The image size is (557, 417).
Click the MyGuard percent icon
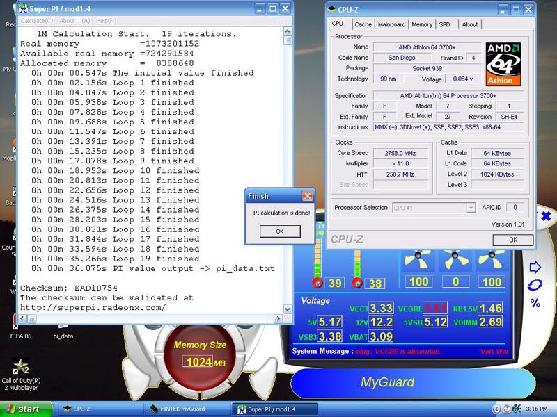tap(535, 303)
